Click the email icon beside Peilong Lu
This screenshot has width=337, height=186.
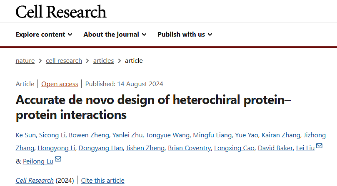coord(58,159)
